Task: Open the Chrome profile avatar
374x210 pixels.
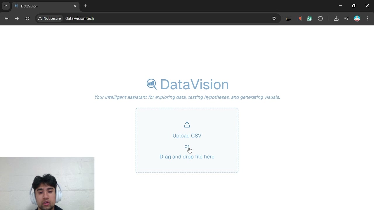Action: coord(357,18)
